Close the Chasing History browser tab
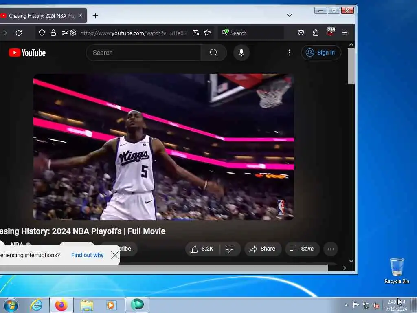Image resolution: width=417 pixels, height=313 pixels. tap(80, 16)
